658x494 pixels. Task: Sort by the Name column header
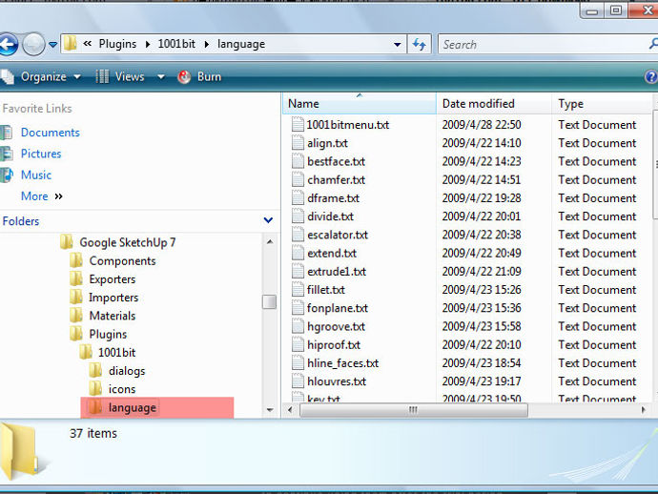point(360,104)
